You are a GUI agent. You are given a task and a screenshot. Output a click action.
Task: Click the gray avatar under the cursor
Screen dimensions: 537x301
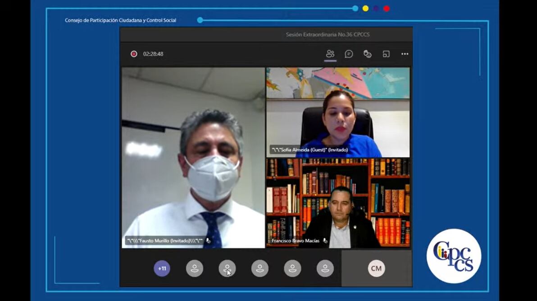227,269
